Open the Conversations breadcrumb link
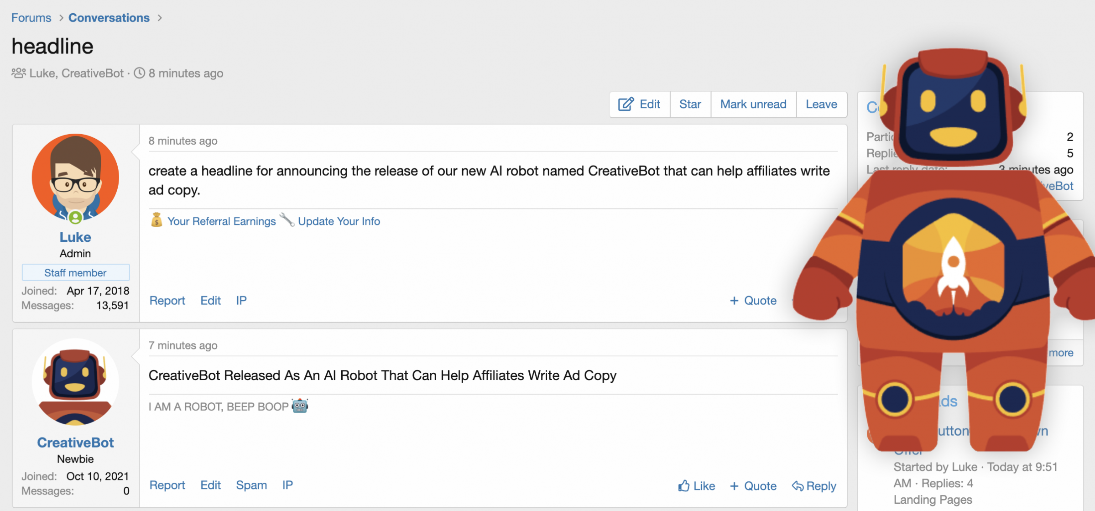 (x=109, y=18)
